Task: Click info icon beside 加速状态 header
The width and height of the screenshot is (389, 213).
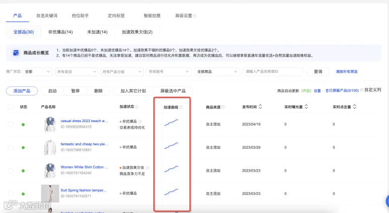Action: (137, 107)
